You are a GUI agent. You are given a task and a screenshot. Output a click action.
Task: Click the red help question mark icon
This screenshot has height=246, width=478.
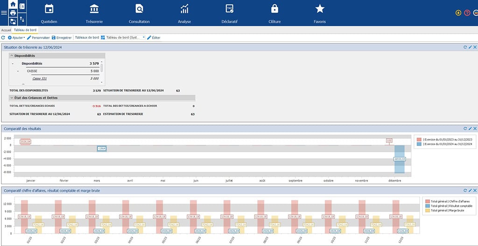467,13
